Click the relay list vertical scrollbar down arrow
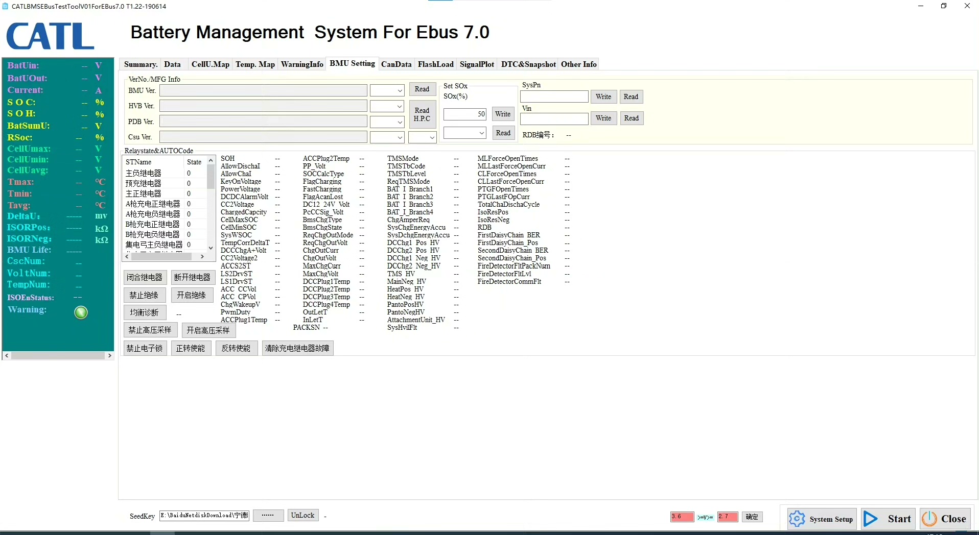 211,248
